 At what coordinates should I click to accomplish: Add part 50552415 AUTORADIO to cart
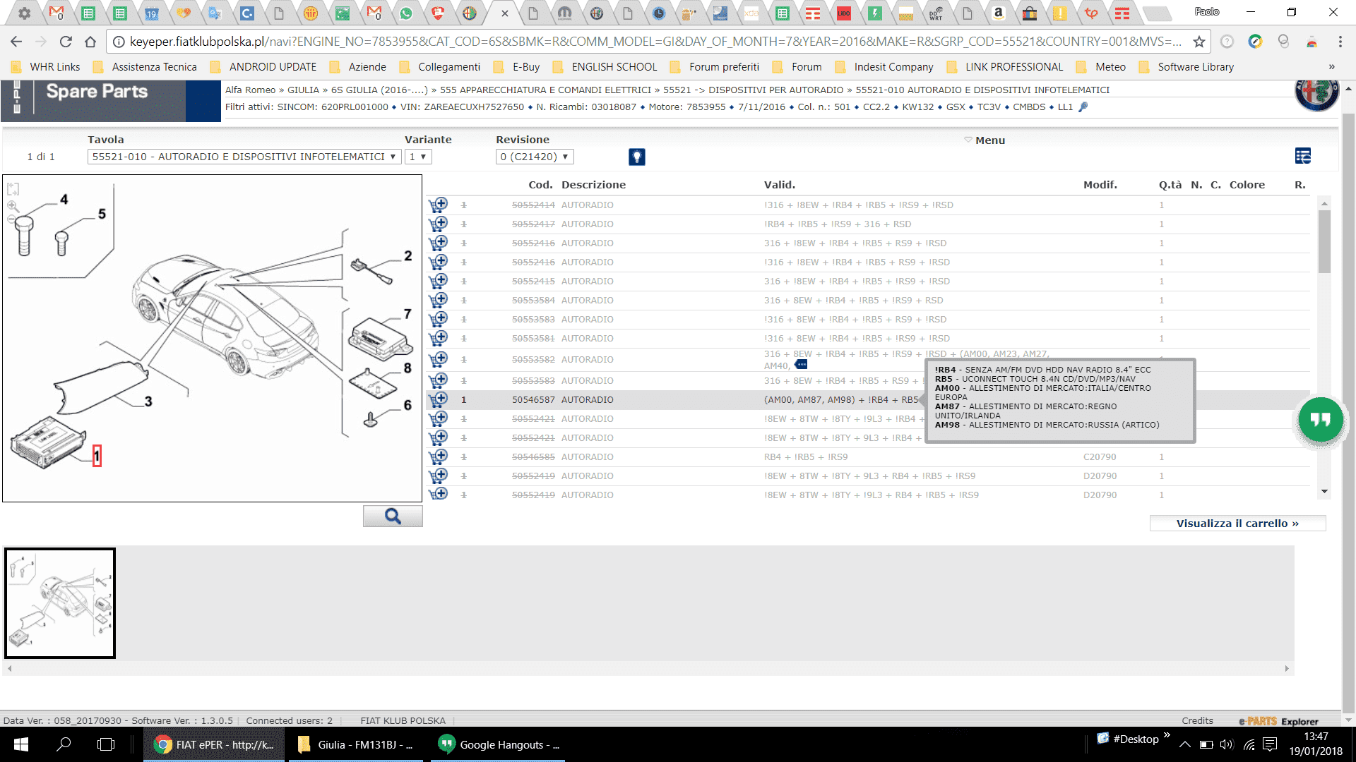point(438,281)
